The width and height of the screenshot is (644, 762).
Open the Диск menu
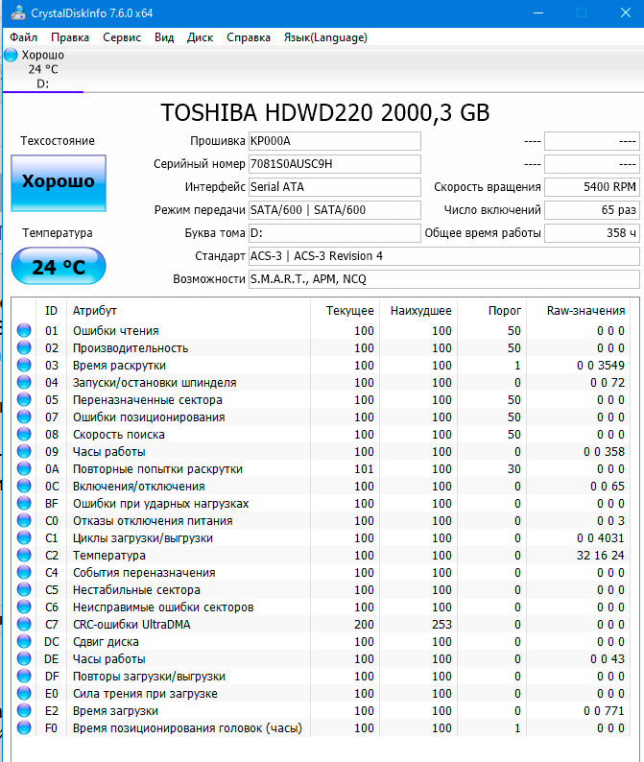pyautogui.click(x=200, y=37)
